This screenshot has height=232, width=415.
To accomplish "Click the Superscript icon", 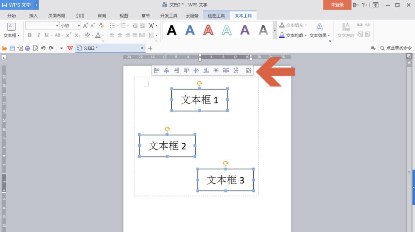I will click(68, 35).
